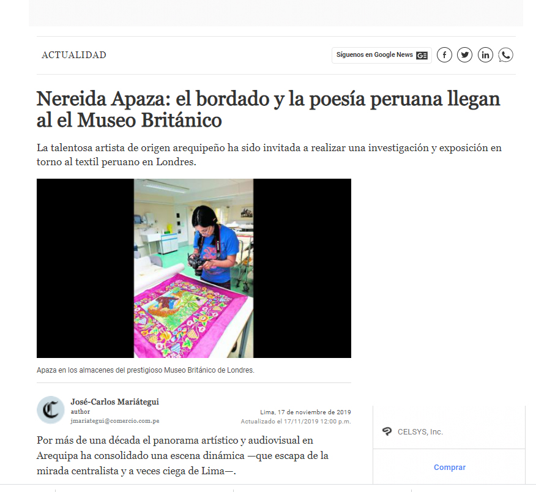Screen dimensions: 536x492
Task: Open the photo of Apaza photographing the textile
Action: [x=194, y=269]
